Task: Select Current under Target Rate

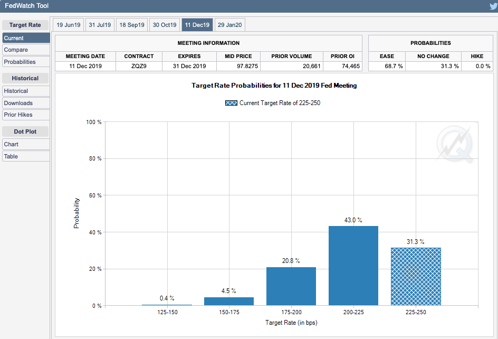Action: (x=26, y=38)
